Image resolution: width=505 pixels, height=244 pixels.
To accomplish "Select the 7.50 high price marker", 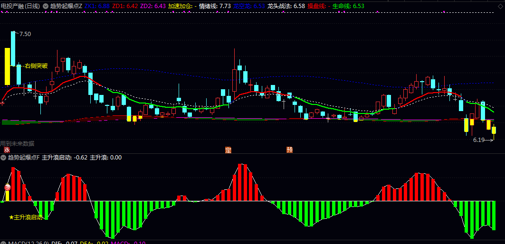I will [x=25, y=34].
